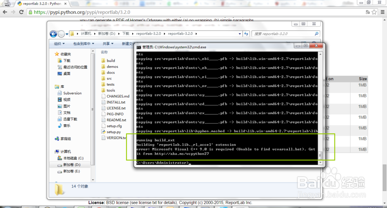This screenshot has width=387, height=208.
Task: Click the Explorer refresh button
Action: pos(246,34)
